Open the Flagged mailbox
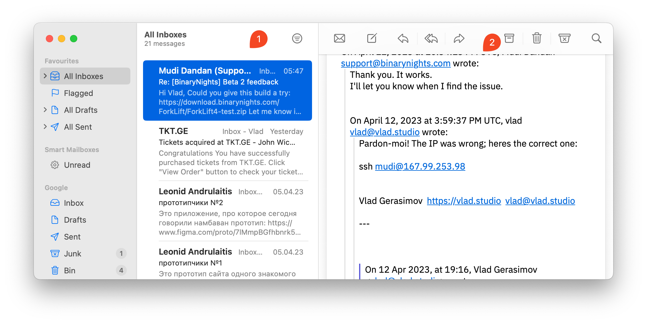The image size is (647, 324). (x=85, y=93)
